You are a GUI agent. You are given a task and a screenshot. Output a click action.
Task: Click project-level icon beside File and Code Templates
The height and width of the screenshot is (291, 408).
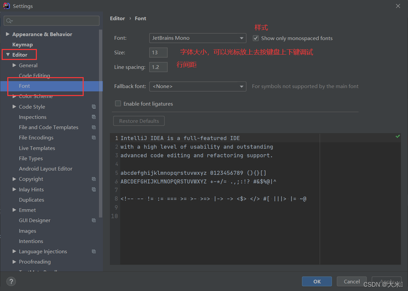click(x=94, y=127)
